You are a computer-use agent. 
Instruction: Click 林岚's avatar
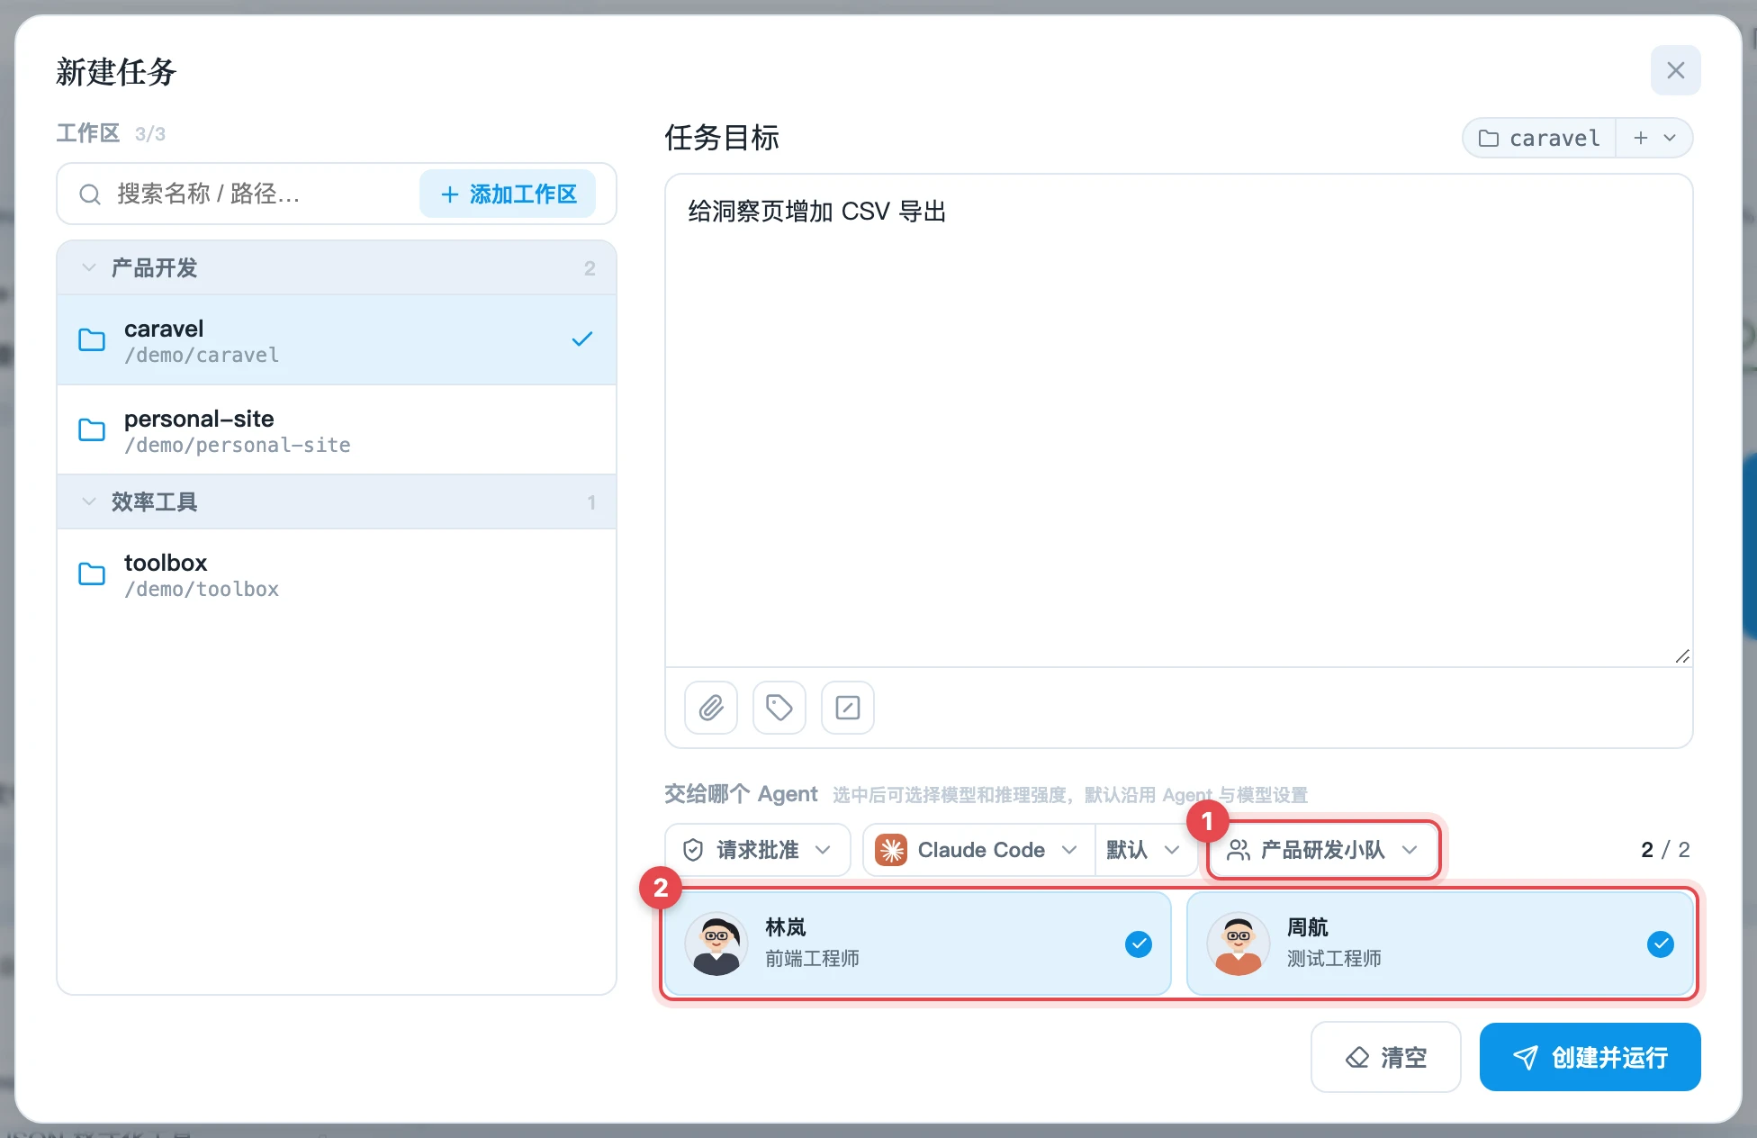pyautogui.click(x=716, y=944)
